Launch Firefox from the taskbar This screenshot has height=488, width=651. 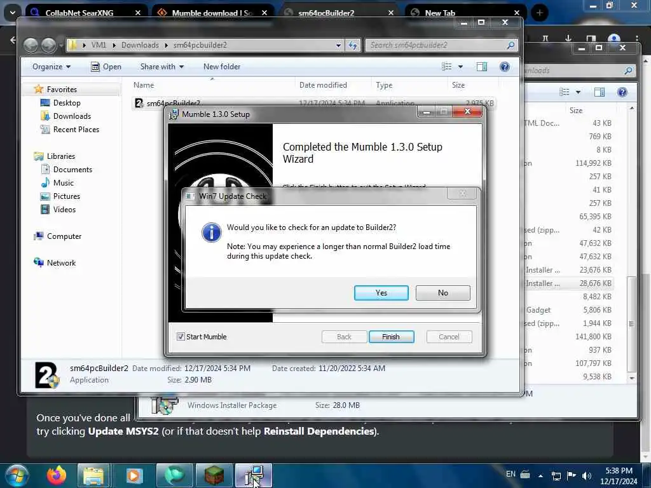pyautogui.click(x=56, y=475)
